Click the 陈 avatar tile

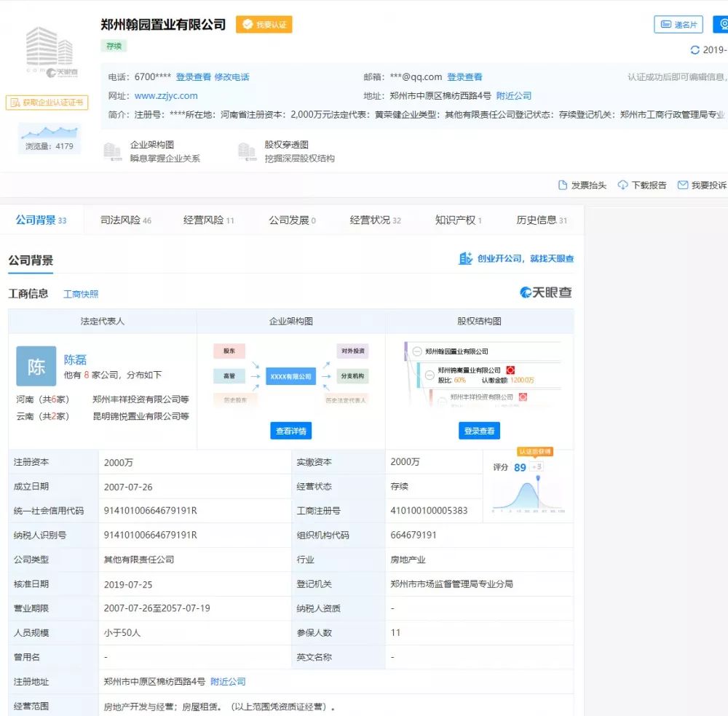click(x=36, y=366)
